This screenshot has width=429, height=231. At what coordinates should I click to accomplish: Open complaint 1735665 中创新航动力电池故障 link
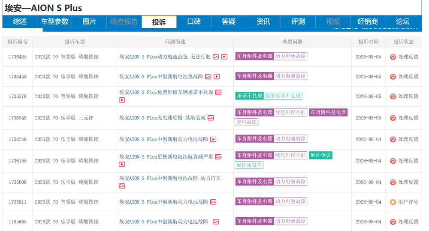[163, 222]
